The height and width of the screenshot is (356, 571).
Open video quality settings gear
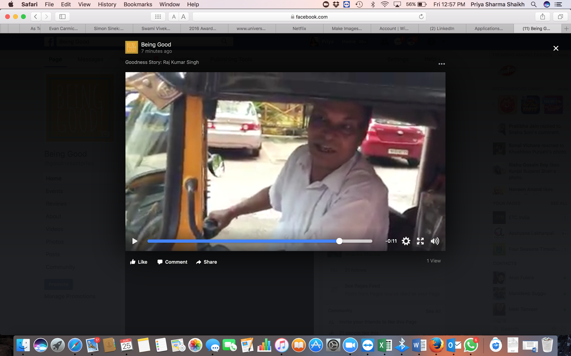(406, 241)
